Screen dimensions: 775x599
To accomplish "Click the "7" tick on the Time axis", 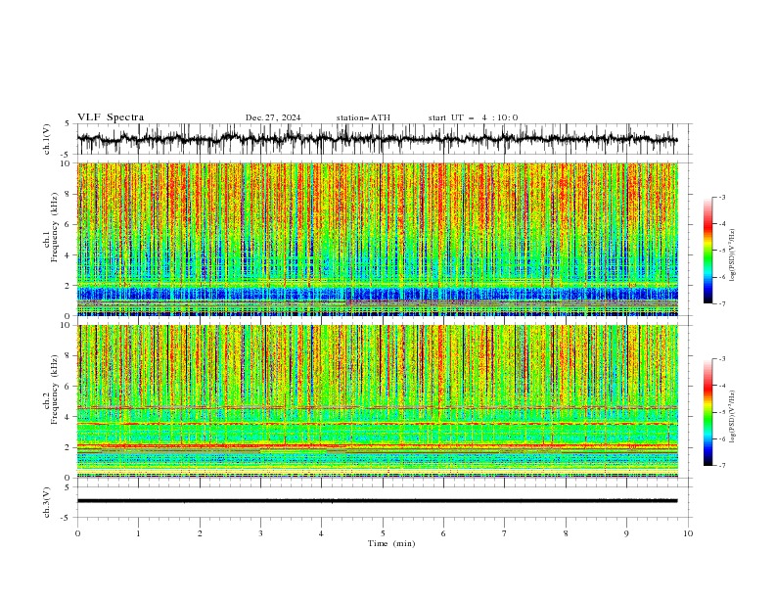I will coord(505,533).
